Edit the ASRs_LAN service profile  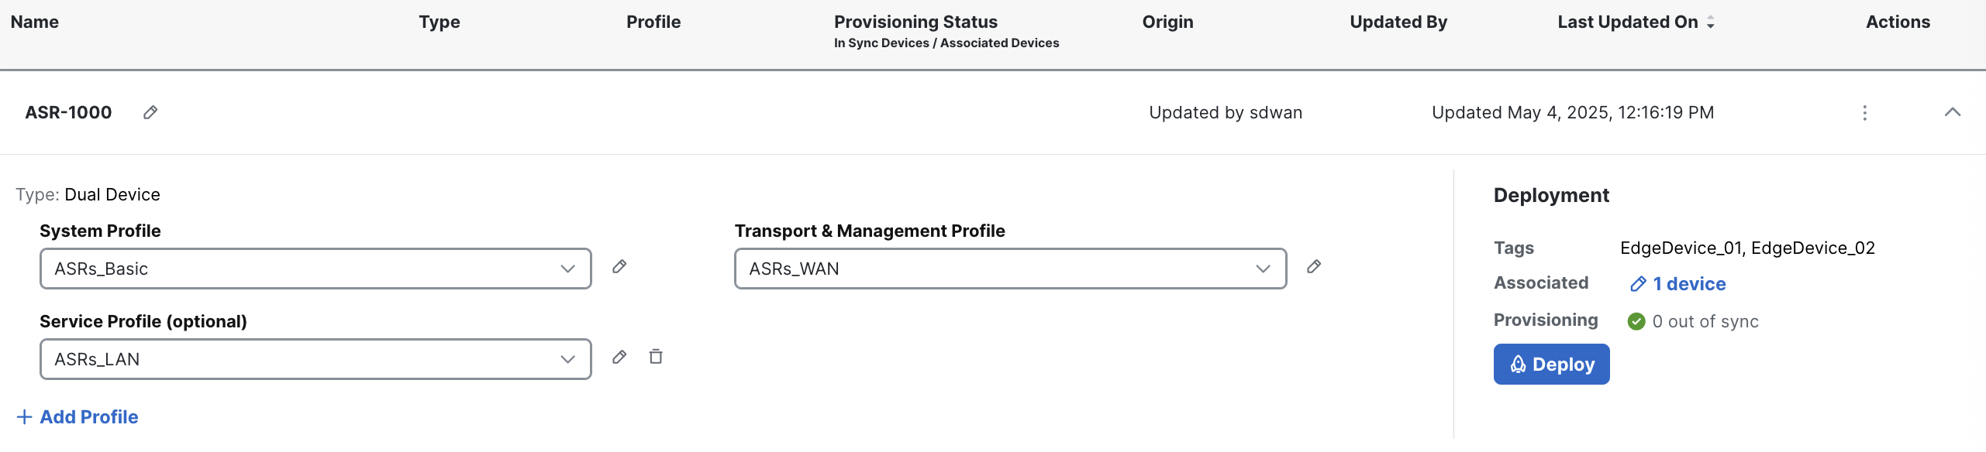click(x=619, y=357)
